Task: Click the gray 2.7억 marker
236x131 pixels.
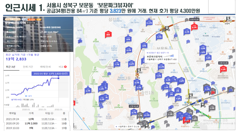Action: 140,115
